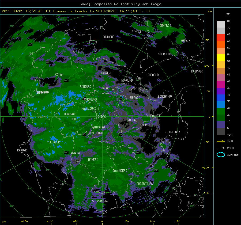Click the NARAGUND town label
The image size is (241, 225).
coord(91,100)
